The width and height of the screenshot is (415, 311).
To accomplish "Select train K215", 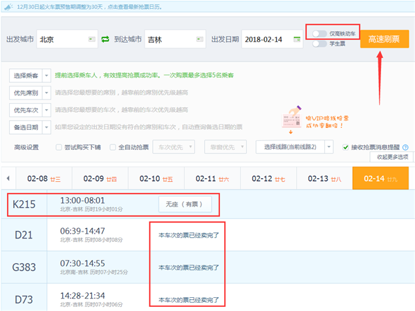I will pyautogui.click(x=24, y=205).
